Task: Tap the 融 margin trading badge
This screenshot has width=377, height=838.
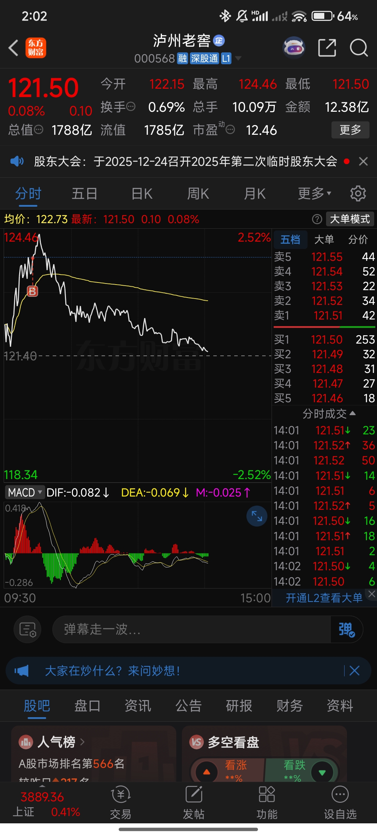Action: point(183,58)
